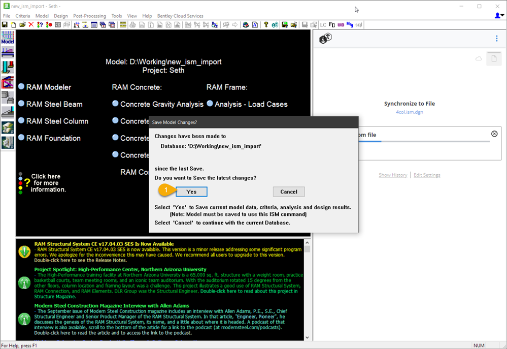507x349 pixels.
Task: Cancel the sync operation with the circled X
Action: pyautogui.click(x=494, y=134)
